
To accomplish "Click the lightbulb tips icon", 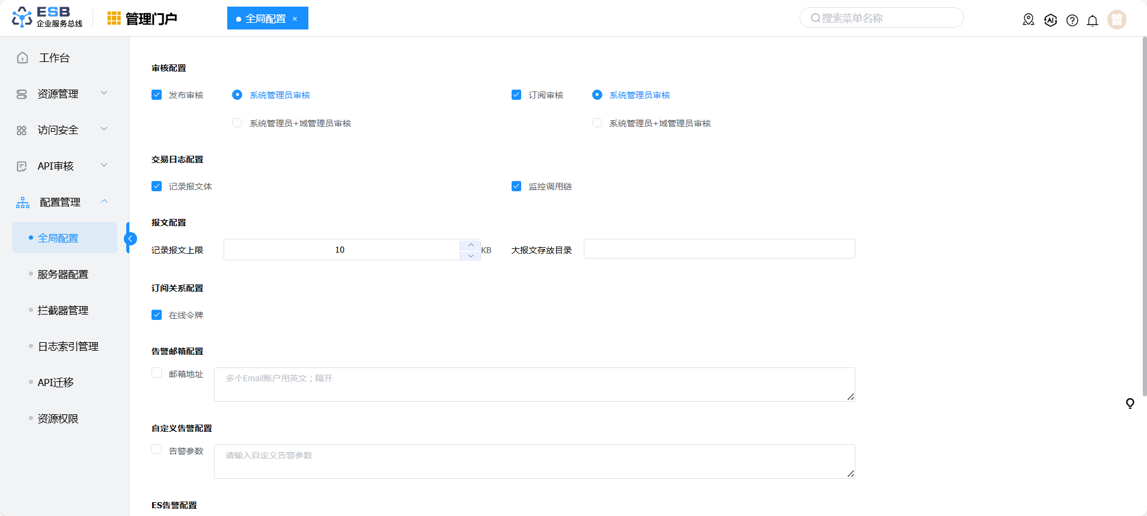I will 1130,404.
